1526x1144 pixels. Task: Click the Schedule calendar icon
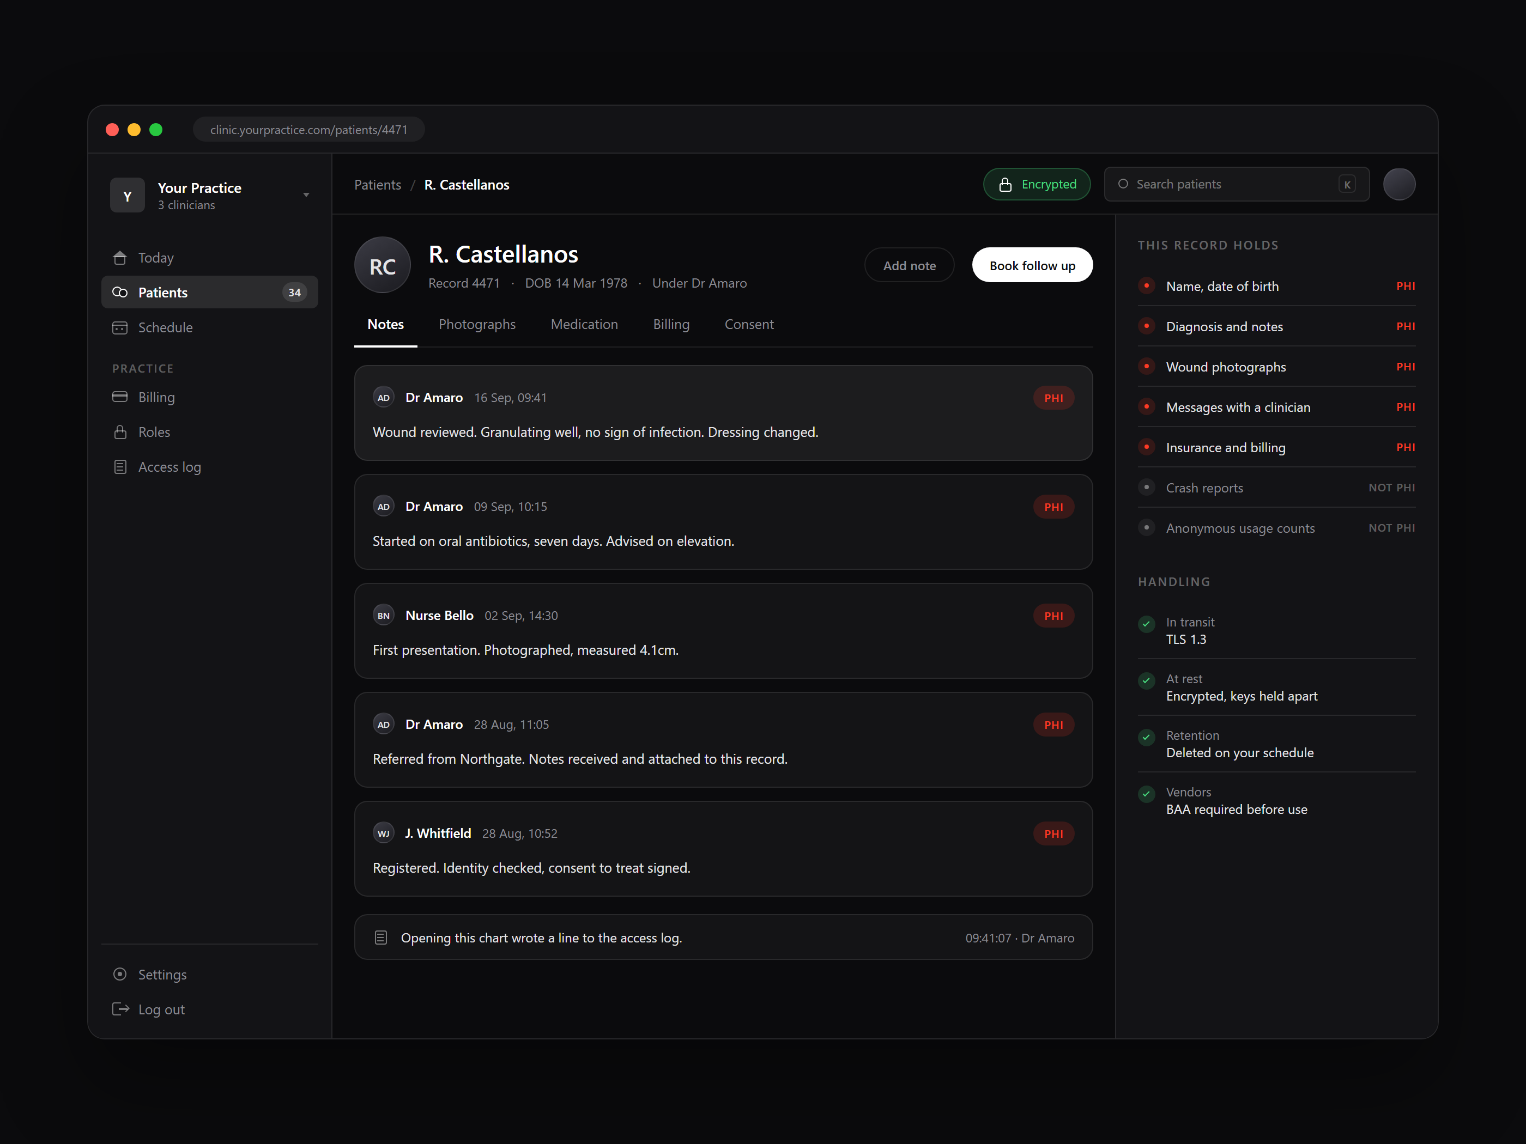(120, 327)
